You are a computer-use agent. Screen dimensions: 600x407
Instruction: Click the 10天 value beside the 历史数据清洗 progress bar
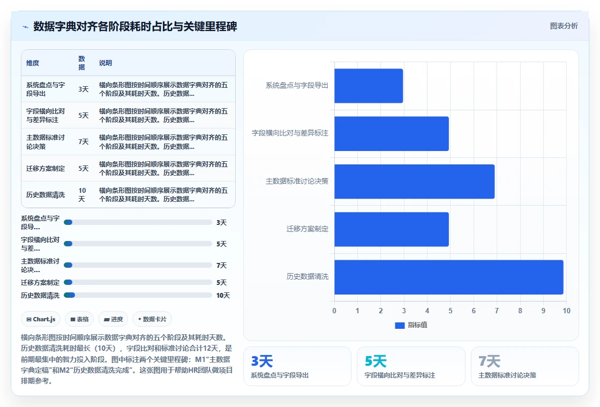pyautogui.click(x=223, y=295)
